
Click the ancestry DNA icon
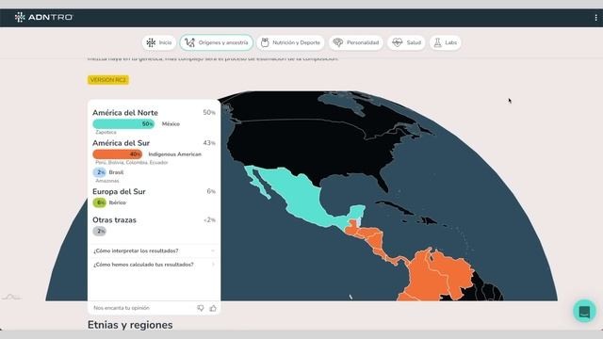coord(189,42)
